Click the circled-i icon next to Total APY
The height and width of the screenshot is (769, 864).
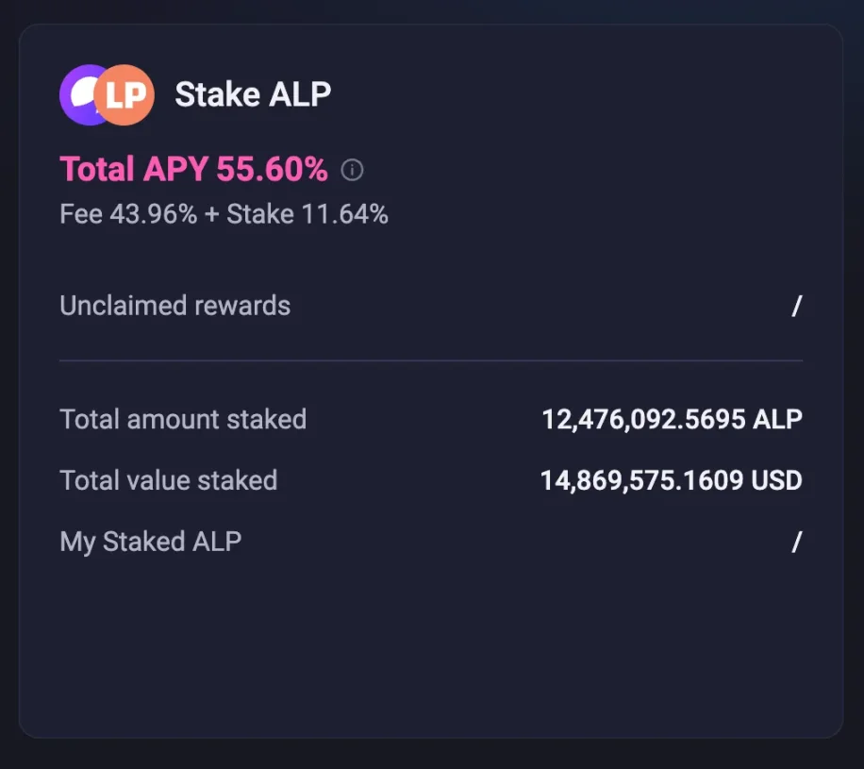click(x=353, y=170)
